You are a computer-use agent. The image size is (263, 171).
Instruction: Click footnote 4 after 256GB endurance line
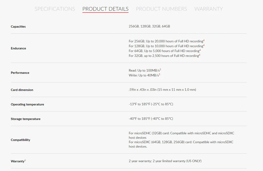tap(204, 40)
